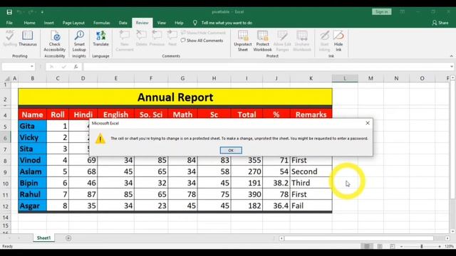Viewport: 456px width, 256px height.
Task: Switch to the Page Layout tab
Action: (x=73, y=23)
